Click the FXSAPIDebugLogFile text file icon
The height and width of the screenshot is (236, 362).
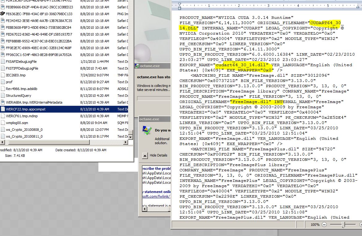pos(3,62)
